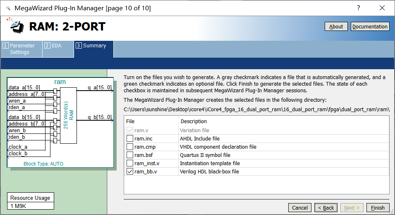
Task: Click the MegaWizard chip logo icon
Action: pos(15,26)
